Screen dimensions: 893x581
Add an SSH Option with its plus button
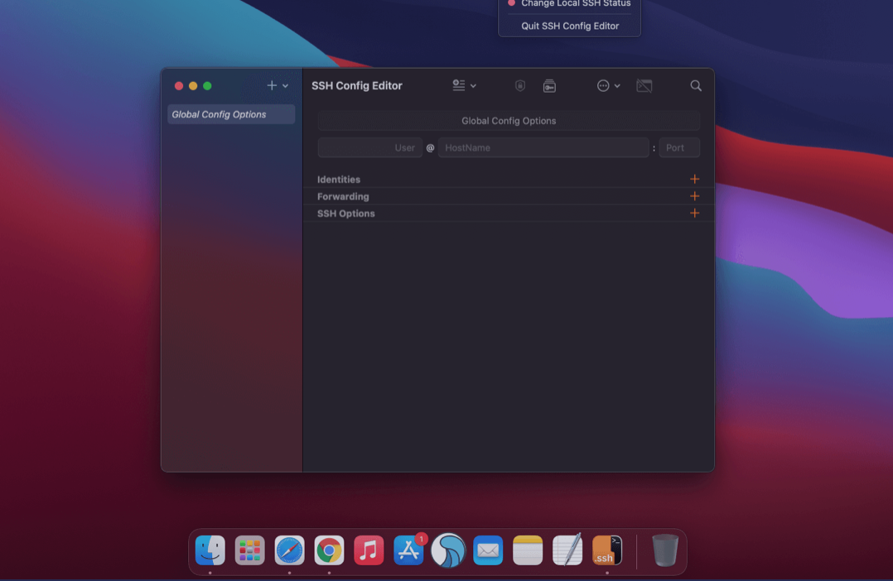[694, 213]
